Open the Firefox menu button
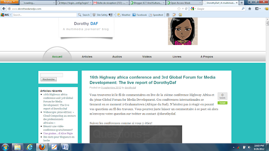269x151 pixels. 9,2
